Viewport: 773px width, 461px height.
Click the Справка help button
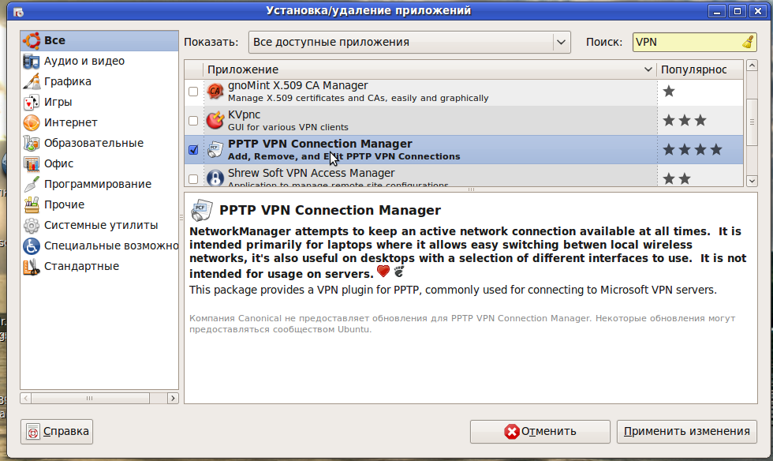57,431
